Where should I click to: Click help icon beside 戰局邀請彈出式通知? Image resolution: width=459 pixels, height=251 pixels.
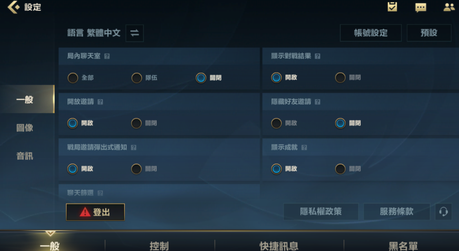click(x=134, y=148)
